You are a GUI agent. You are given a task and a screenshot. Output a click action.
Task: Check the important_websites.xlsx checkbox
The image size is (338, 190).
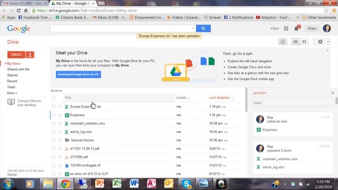[x=53, y=123]
